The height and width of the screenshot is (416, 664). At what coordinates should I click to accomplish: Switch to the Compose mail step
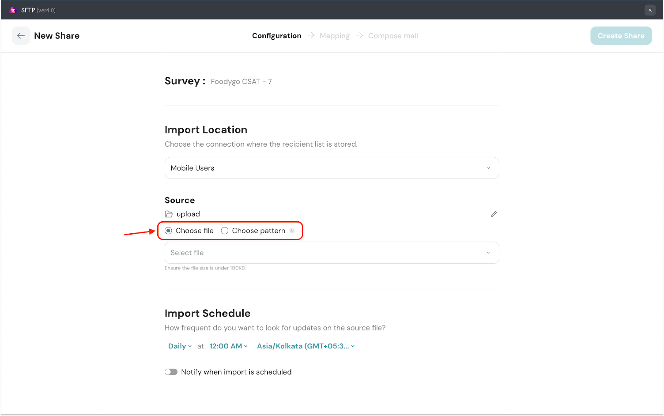(393, 36)
